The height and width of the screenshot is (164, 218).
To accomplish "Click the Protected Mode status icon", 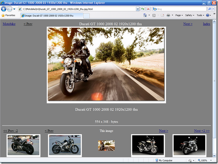I will pyautogui.click(x=190, y=160).
